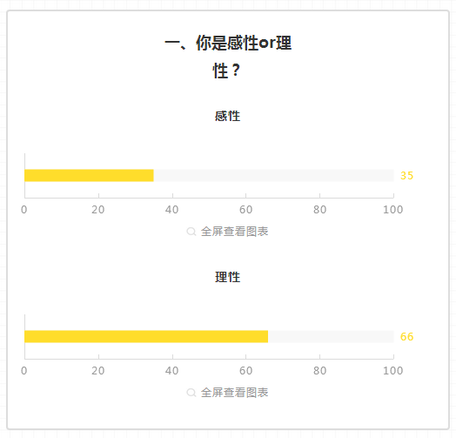Click the magnifier icon under 感性 chart

pyautogui.click(x=191, y=232)
